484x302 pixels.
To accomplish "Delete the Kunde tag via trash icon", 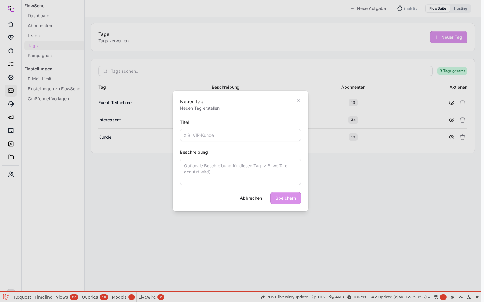I will [463, 137].
